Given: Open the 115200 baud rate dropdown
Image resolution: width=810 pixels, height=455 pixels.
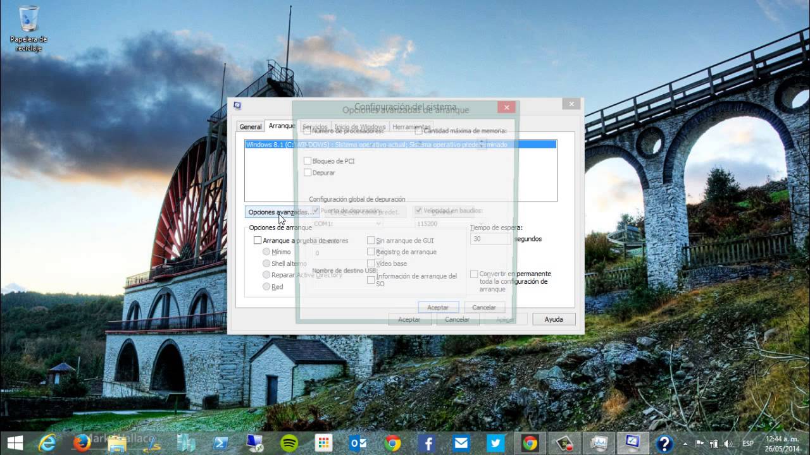Looking at the screenshot, I should pos(451,224).
